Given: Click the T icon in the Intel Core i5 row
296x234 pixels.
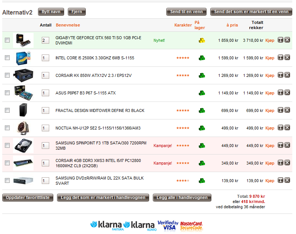Looking at the screenshot, I should 280,57.
